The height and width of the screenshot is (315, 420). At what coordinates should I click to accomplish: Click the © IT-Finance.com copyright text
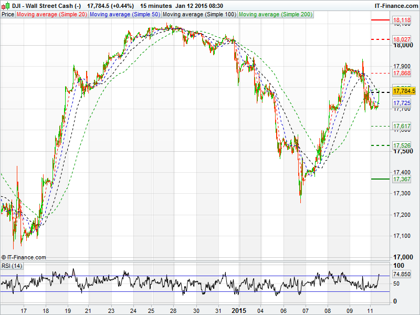click(x=24, y=257)
